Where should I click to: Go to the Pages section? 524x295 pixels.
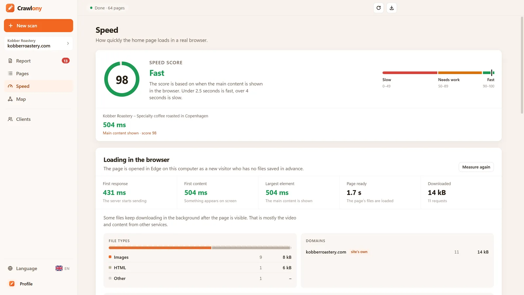pos(38,73)
